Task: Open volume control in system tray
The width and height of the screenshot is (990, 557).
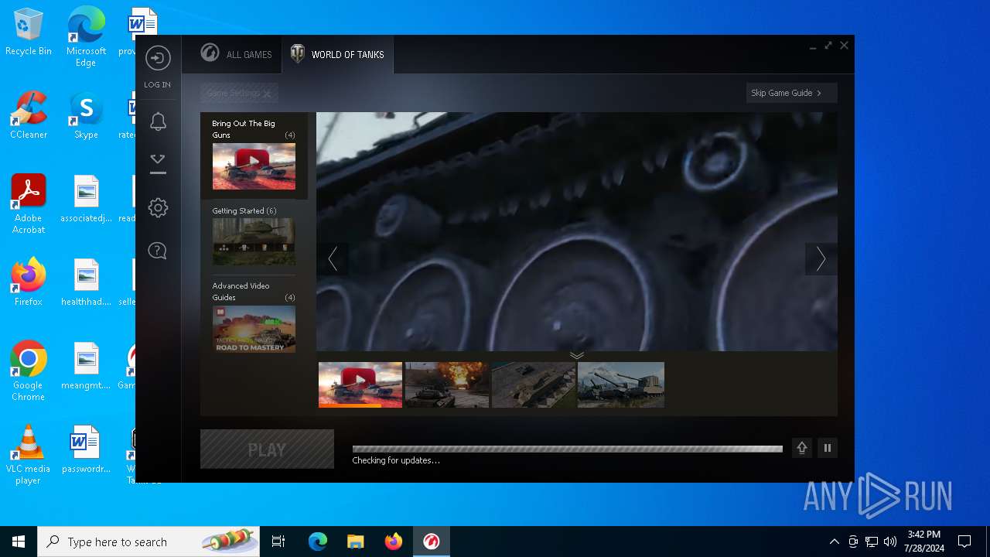Action: (x=889, y=542)
